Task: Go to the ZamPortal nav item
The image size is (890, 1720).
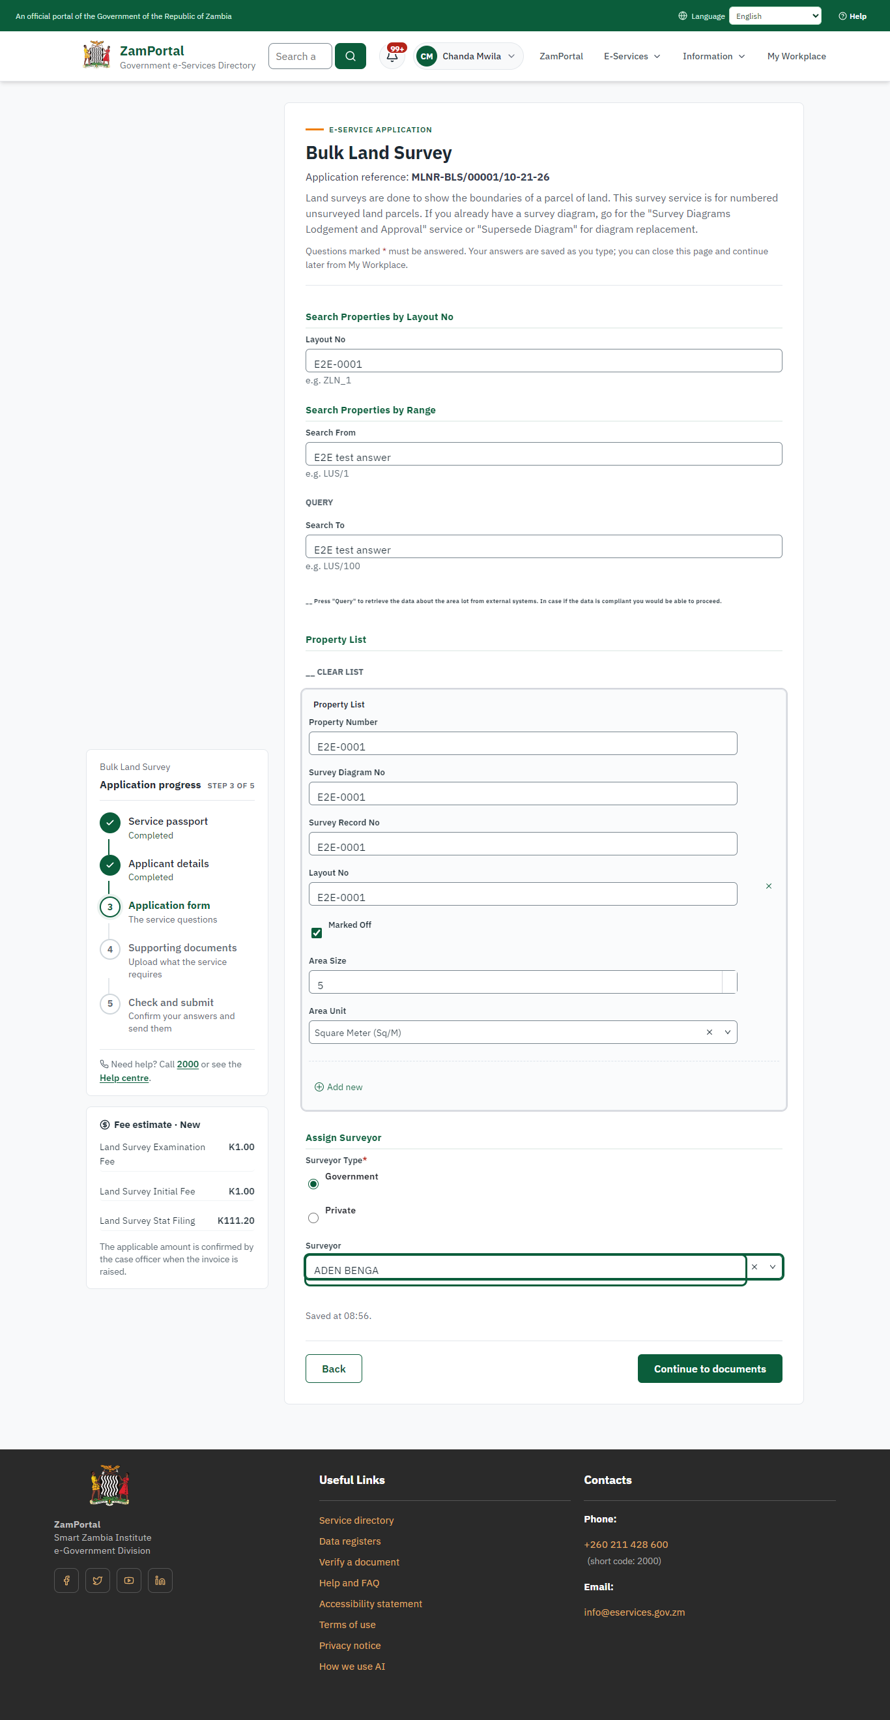Action: (561, 56)
